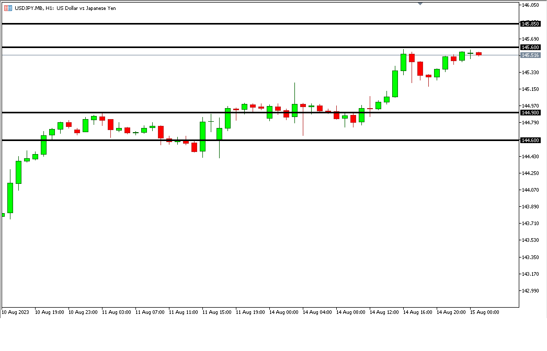Image resolution: width=547 pixels, height=351 pixels.
Task: Select the horizontal line label 144.600
Action: [x=530, y=140]
